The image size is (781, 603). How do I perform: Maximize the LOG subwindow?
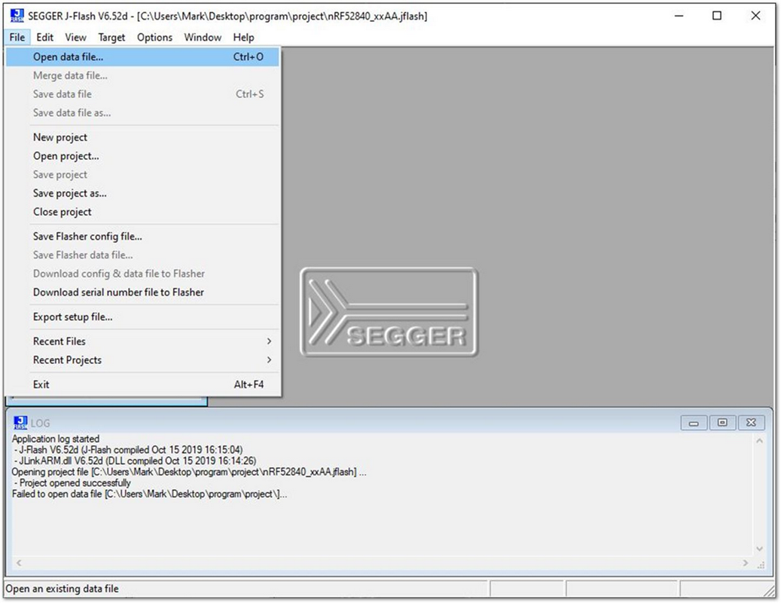pyautogui.click(x=722, y=423)
